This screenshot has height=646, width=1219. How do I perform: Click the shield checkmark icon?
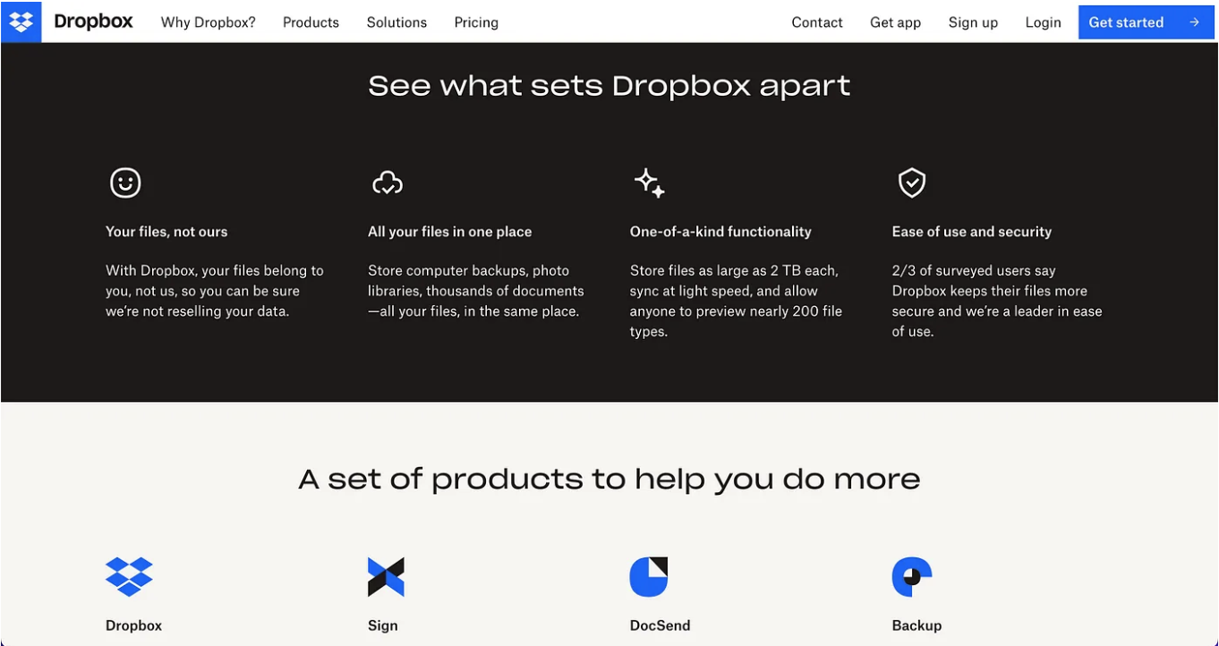(x=911, y=183)
